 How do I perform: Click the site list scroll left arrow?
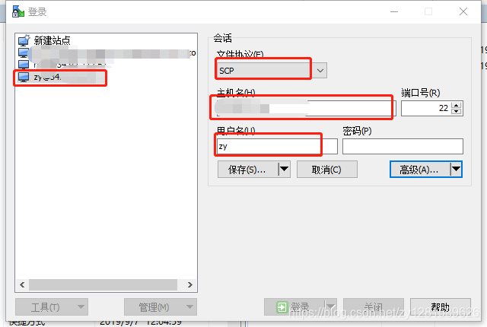pyautogui.click(x=22, y=285)
